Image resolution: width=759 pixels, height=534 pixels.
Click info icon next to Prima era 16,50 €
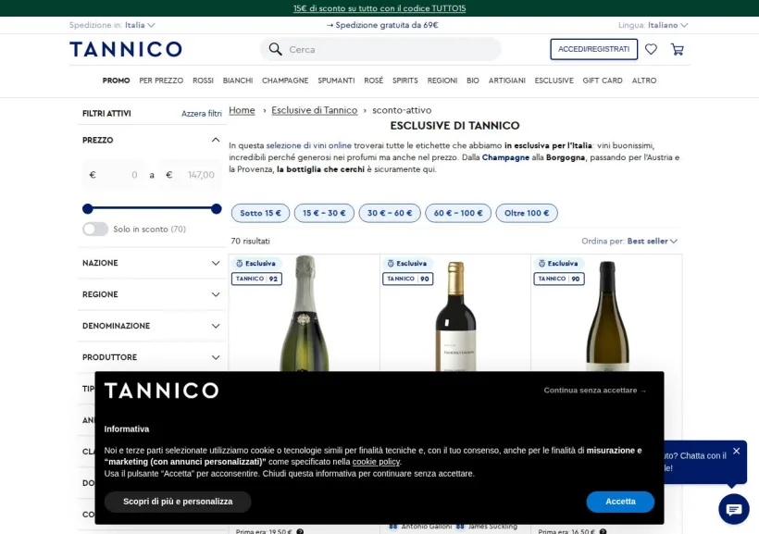coord(603,531)
